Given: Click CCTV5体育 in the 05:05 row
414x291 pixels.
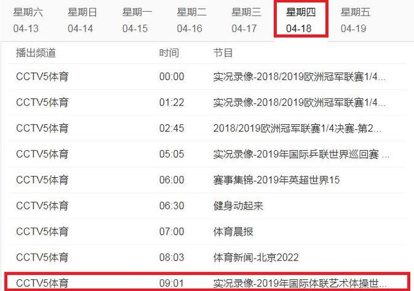Looking at the screenshot, I should click(x=42, y=154).
